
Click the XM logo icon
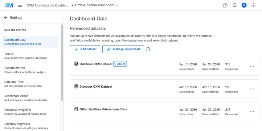[9, 5]
